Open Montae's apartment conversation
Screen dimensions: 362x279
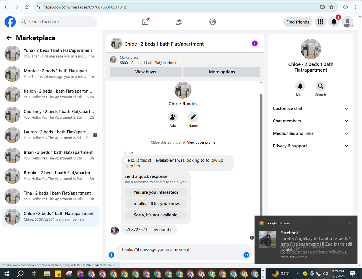[x=51, y=74]
